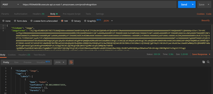Open the orange JSON body format dropdown
Screen dimensions: 213x94
(x=108, y=21)
